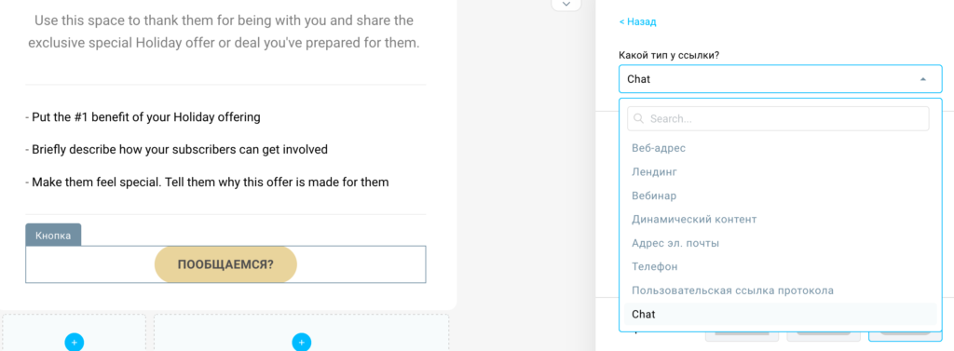Screen dimensions: 954x351
Task: Go back via the Назад link
Action: coord(637,22)
